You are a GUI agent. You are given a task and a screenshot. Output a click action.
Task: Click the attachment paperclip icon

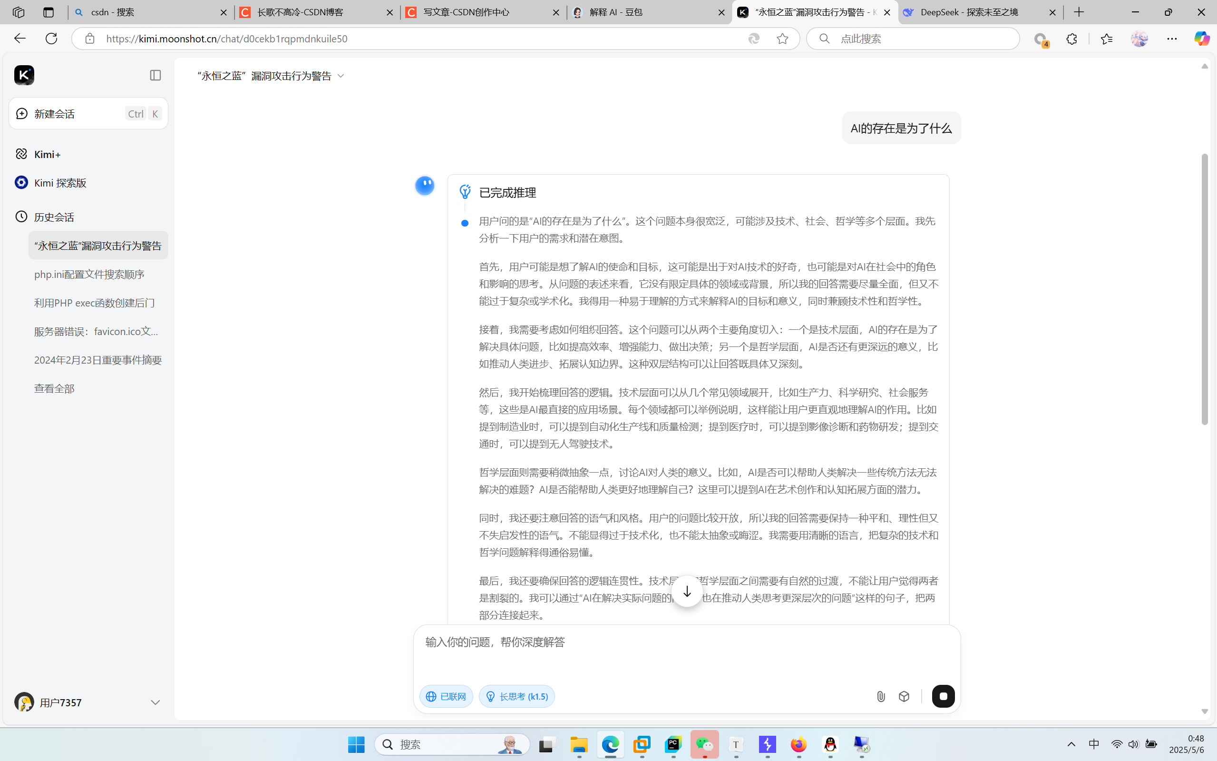click(880, 696)
